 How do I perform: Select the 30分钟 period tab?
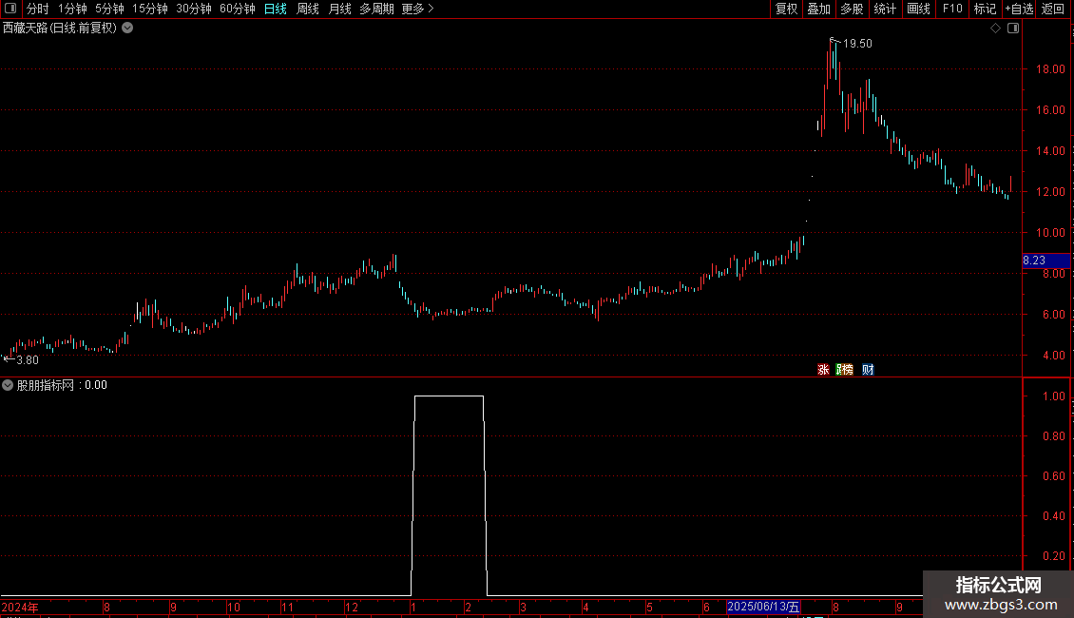click(x=194, y=9)
